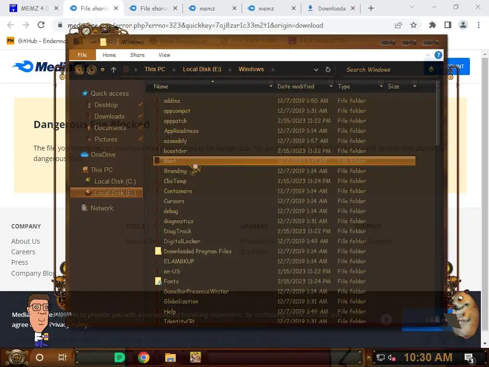
Task: Click Chrome address bar URL
Action: pyautogui.click(x=195, y=25)
